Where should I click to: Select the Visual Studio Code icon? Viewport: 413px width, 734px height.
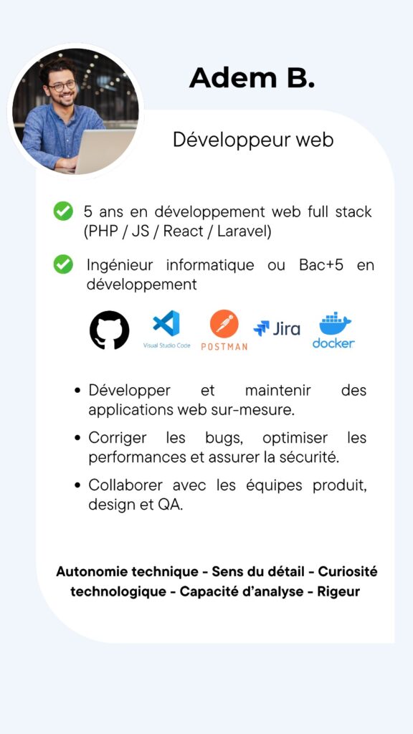click(x=166, y=329)
